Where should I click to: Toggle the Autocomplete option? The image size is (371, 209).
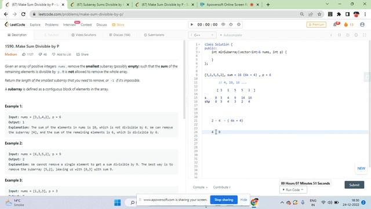231,35
